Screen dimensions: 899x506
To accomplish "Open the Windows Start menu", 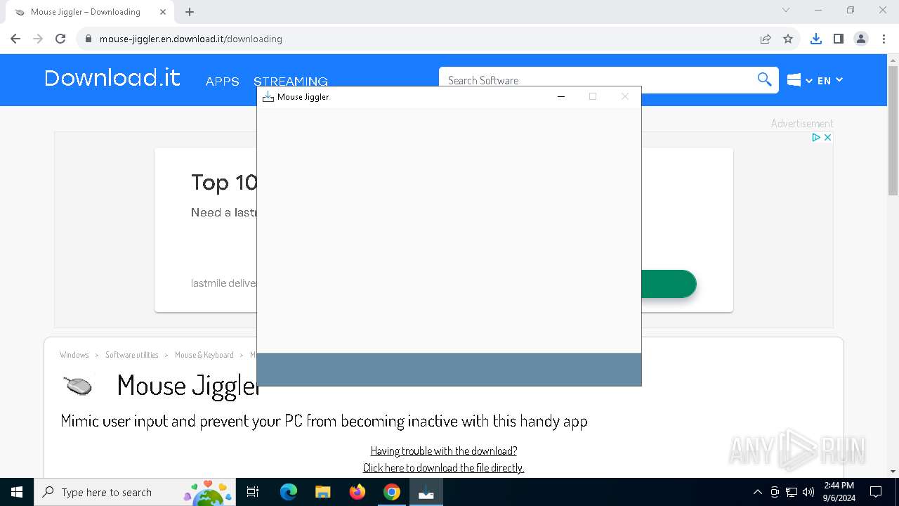I will (17, 492).
